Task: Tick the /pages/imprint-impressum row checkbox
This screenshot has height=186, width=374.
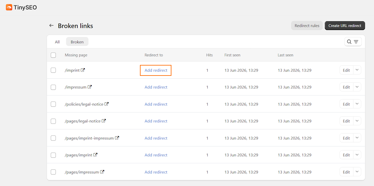Action: (53, 138)
